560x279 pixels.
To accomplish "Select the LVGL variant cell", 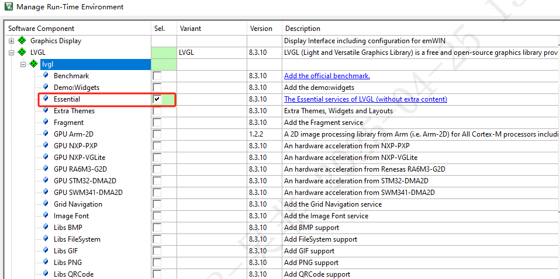I will tap(212, 53).
